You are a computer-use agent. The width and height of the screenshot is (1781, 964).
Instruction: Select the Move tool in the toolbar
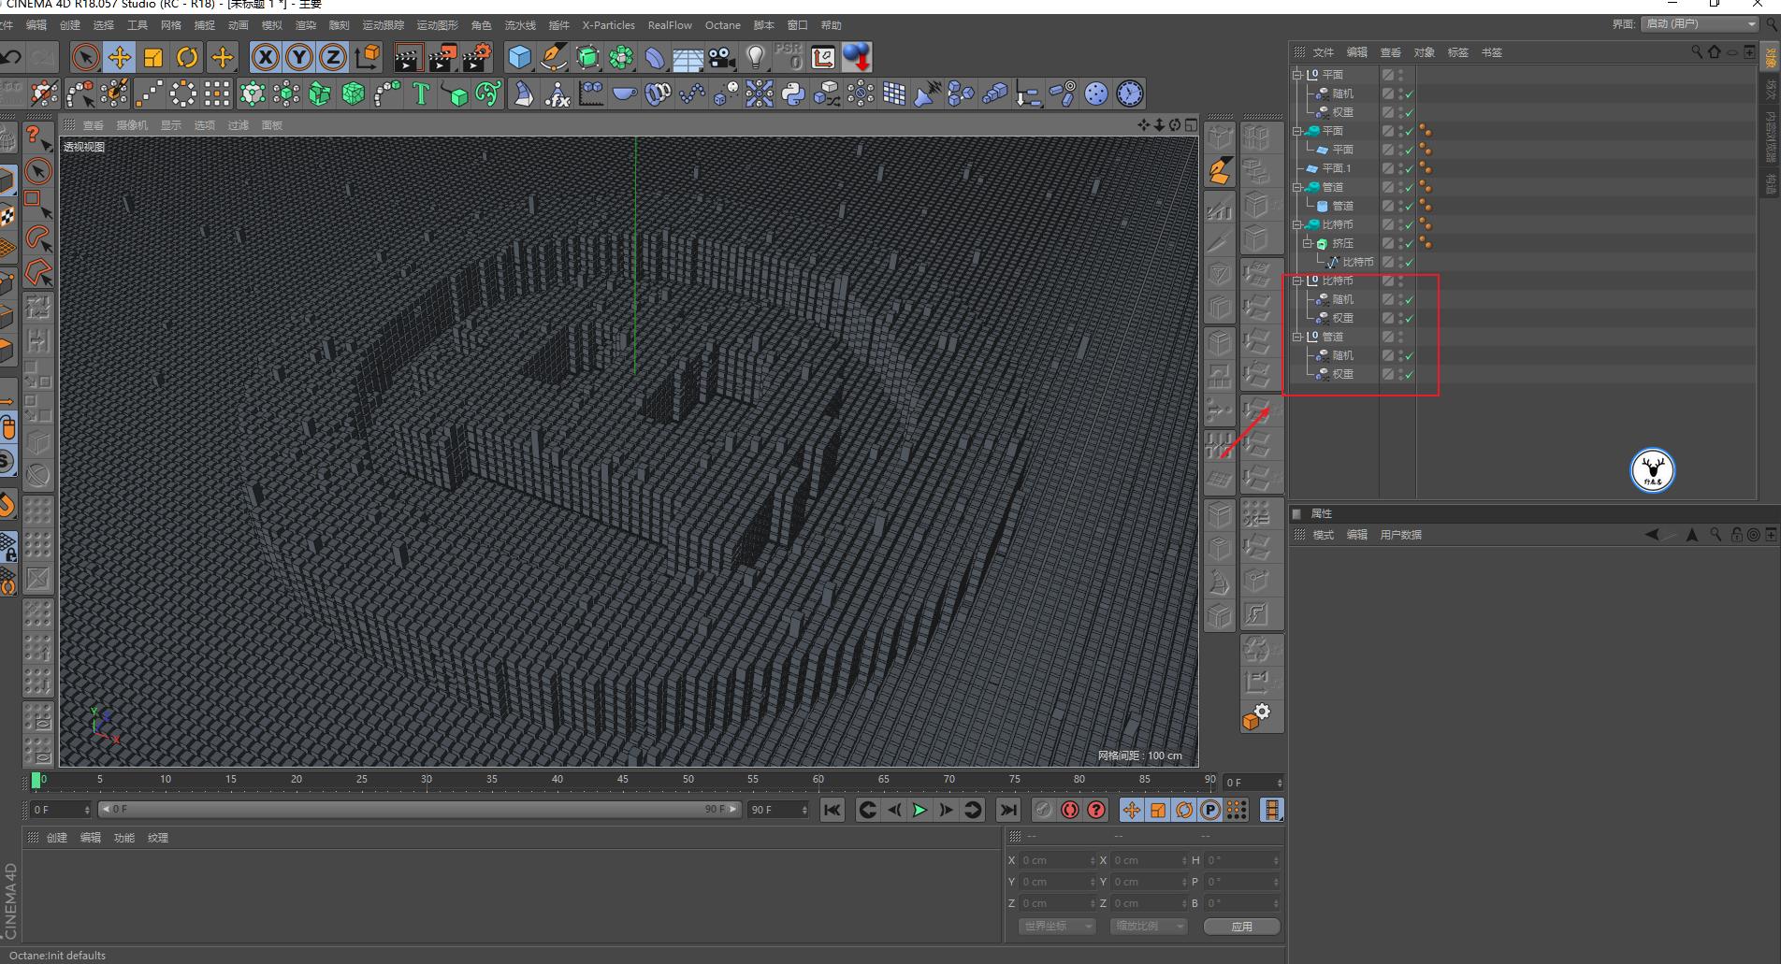pyautogui.click(x=119, y=57)
